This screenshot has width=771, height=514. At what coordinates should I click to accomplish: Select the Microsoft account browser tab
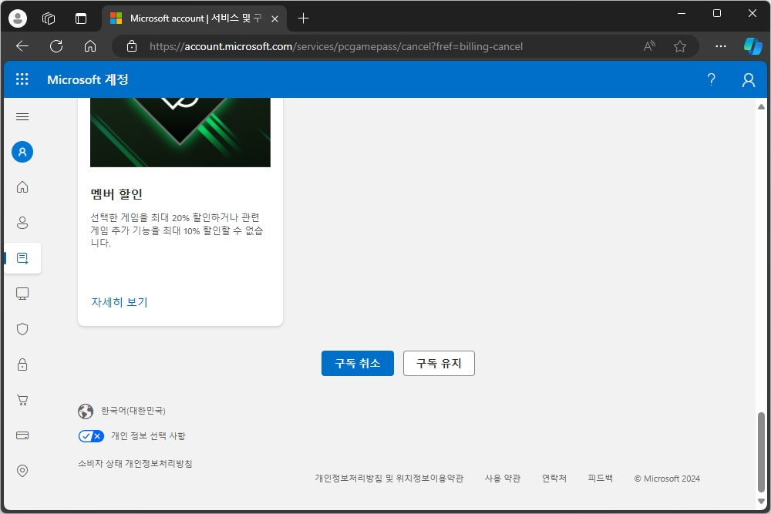194,18
